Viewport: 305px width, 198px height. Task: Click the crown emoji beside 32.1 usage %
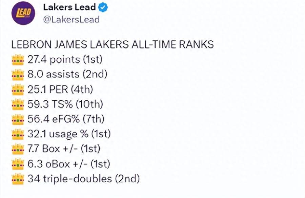tap(18, 134)
